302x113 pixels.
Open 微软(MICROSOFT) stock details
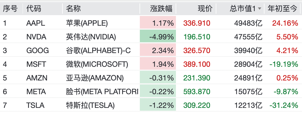(x=97, y=64)
